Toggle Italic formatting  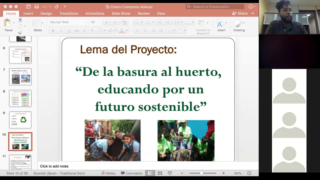point(61,30)
